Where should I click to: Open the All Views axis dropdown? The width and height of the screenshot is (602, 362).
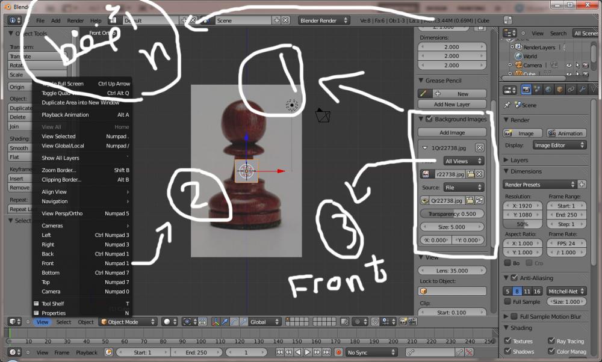[464, 161]
